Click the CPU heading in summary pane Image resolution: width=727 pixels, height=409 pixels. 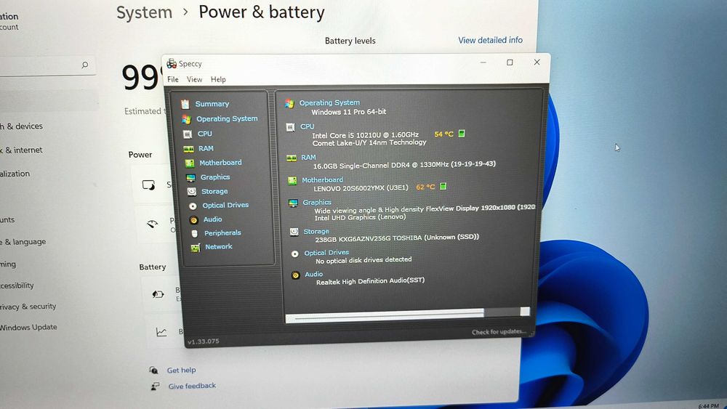pyautogui.click(x=307, y=126)
